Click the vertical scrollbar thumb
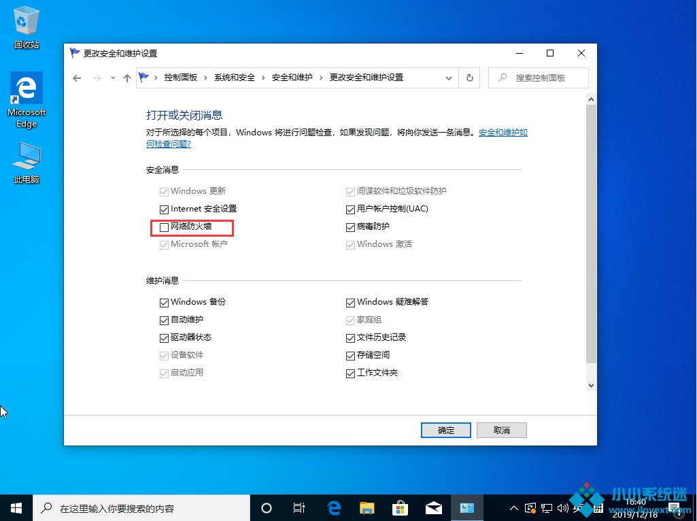The height and width of the screenshot is (521, 697). tap(591, 234)
